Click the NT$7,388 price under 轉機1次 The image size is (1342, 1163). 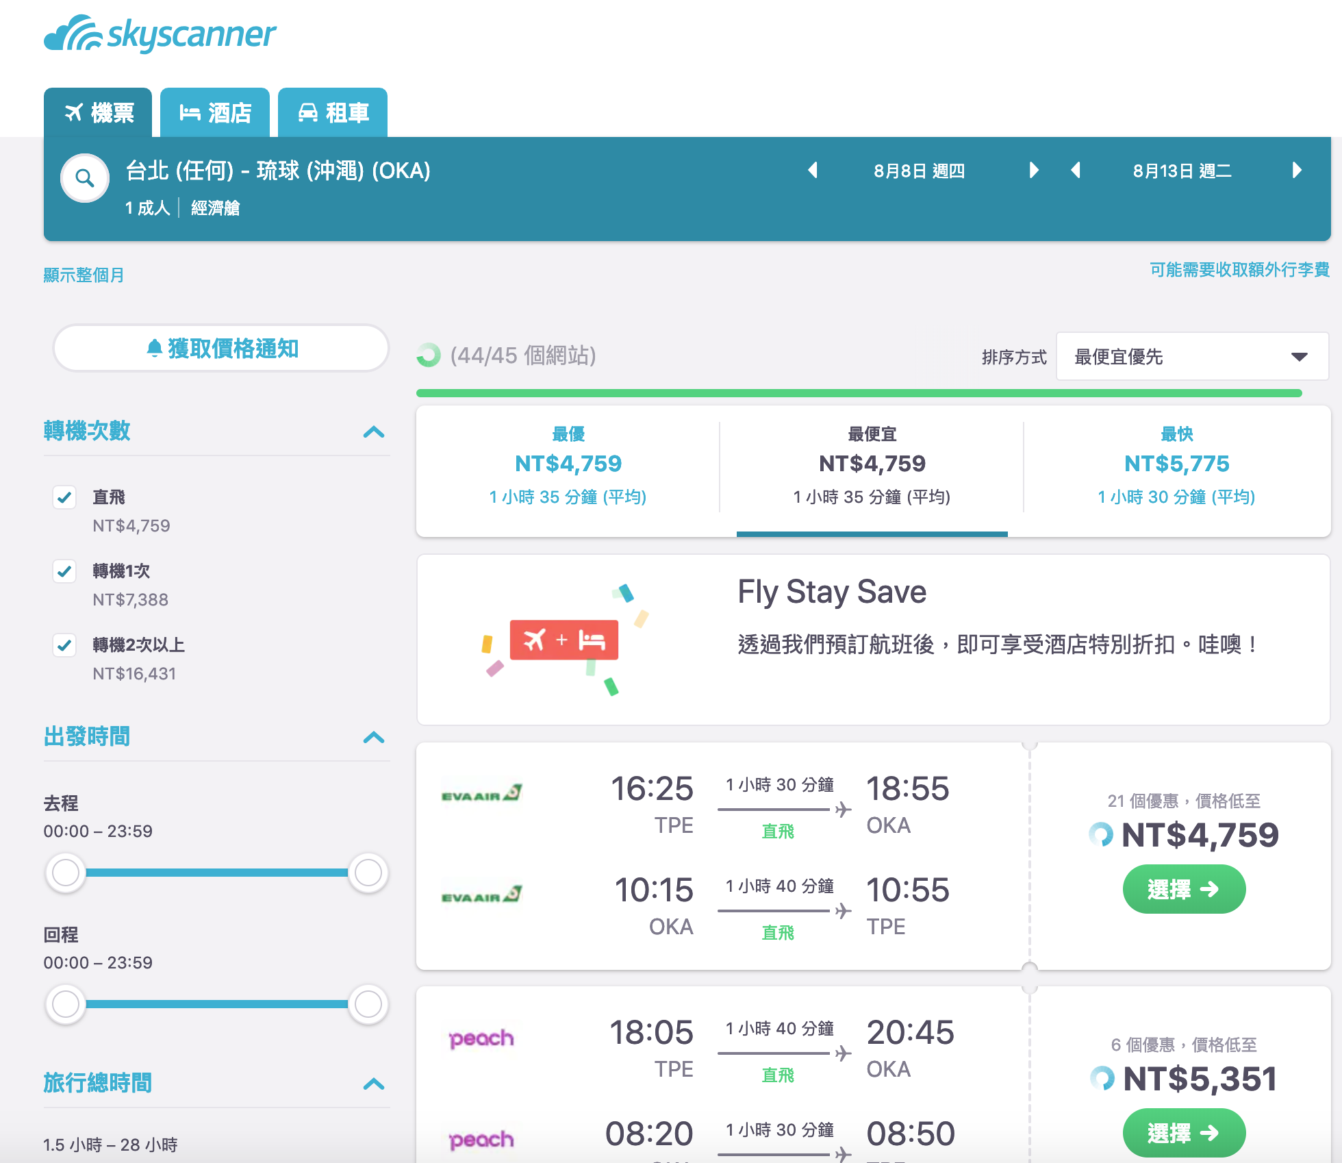[130, 599]
